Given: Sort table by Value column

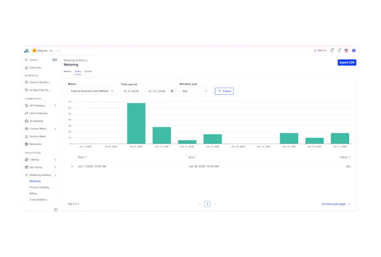Looking at the screenshot, I should 345,157.
